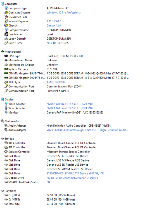This screenshot has height=211, width=147.
Task: Open the Windows 10 Pro Professional link
Action: tap(64, 12)
